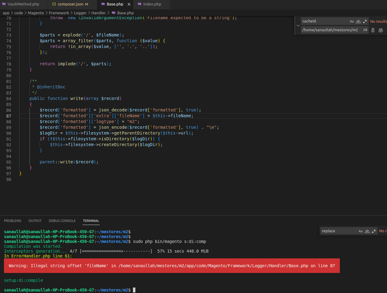The height and width of the screenshot is (293, 387).
Task: Show the DEBUG CONSOLE panel
Action: click(62, 221)
